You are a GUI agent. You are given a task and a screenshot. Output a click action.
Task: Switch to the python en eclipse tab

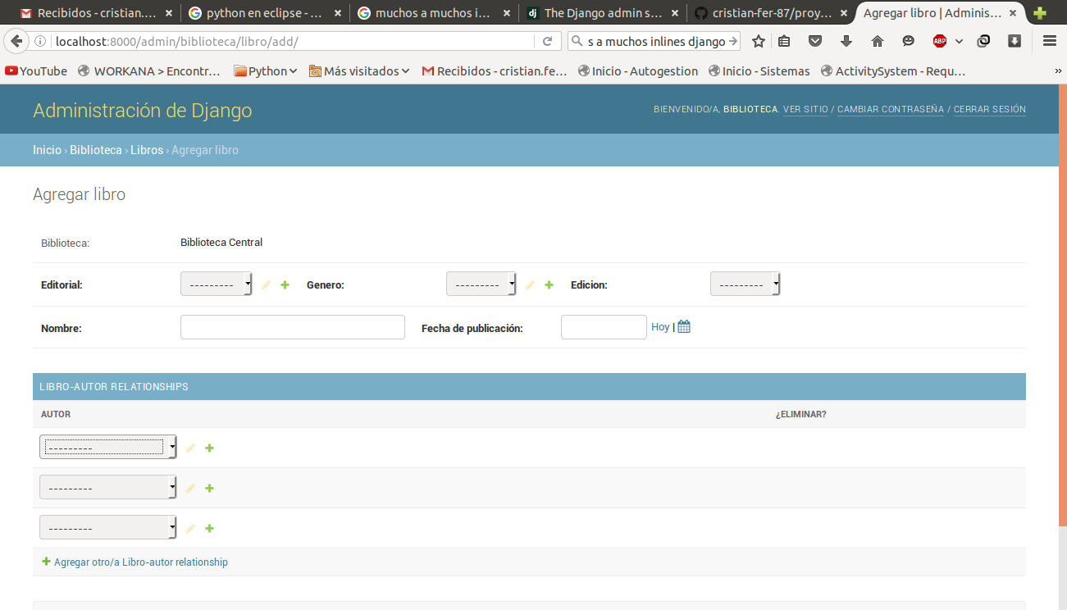pos(264,13)
